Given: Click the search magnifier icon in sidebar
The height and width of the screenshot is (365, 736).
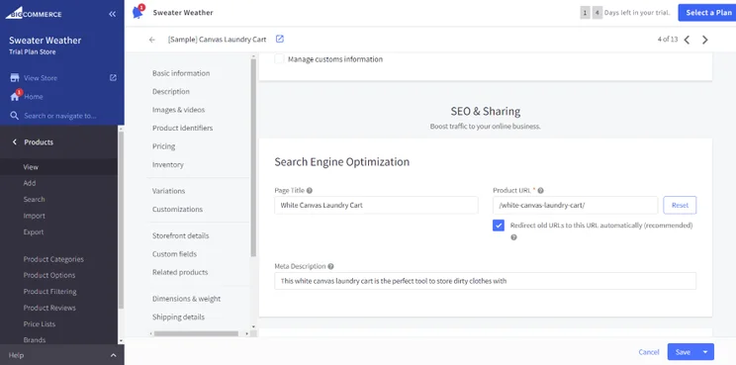Looking at the screenshot, I should point(15,116).
